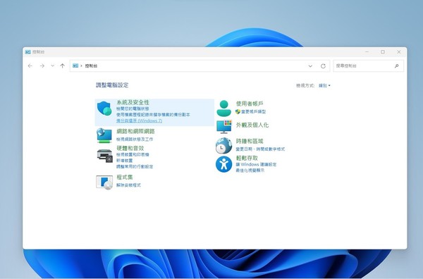Click 解除安裝程式 link

[x=129, y=185]
